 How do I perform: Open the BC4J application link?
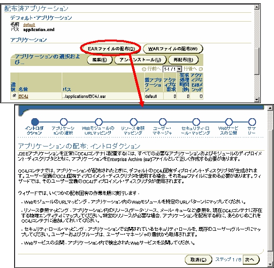23,96
